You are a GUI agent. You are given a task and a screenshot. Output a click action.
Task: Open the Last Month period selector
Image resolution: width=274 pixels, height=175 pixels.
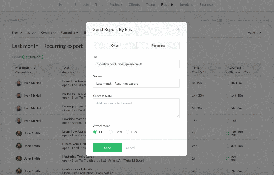tap(33, 57)
